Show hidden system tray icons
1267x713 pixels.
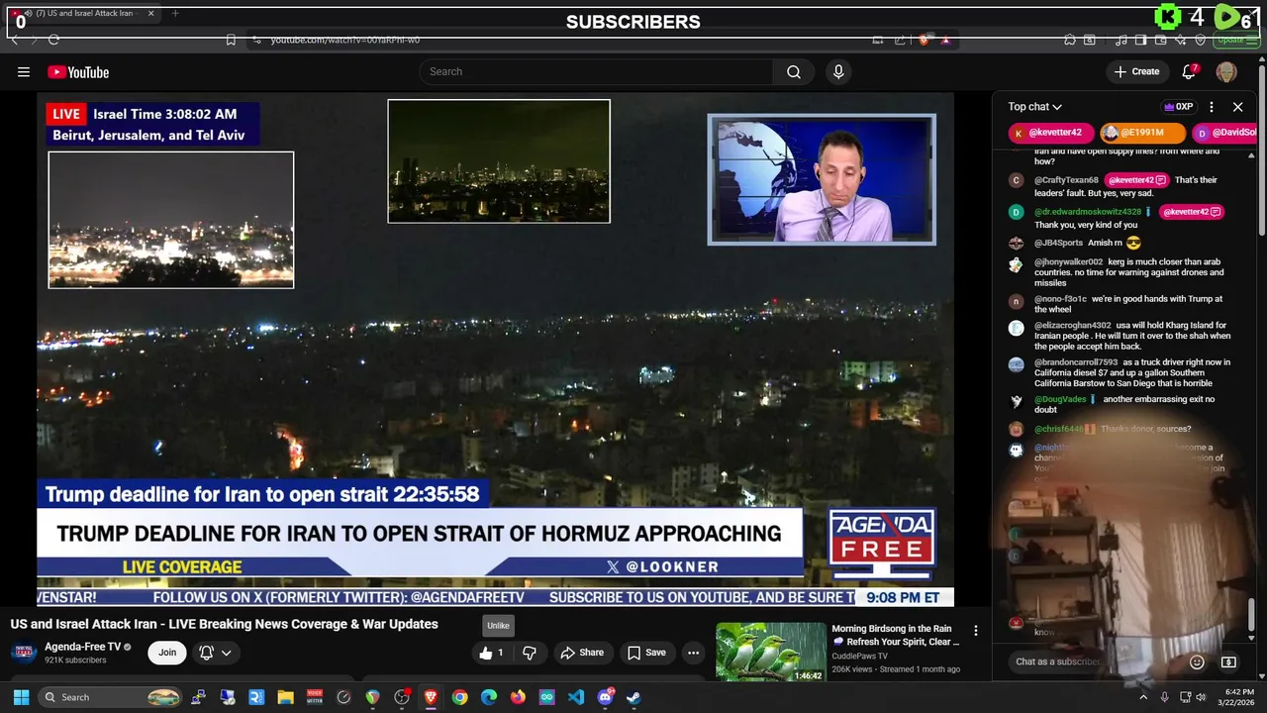[x=1143, y=697]
